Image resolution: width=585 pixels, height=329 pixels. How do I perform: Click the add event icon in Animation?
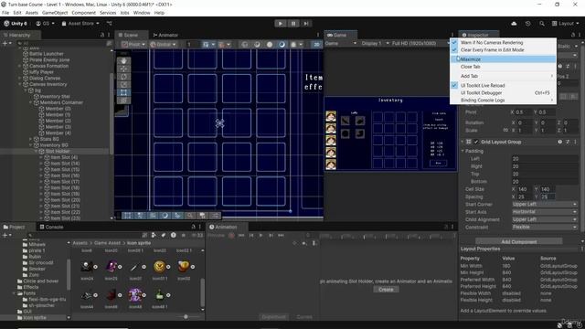(314, 243)
